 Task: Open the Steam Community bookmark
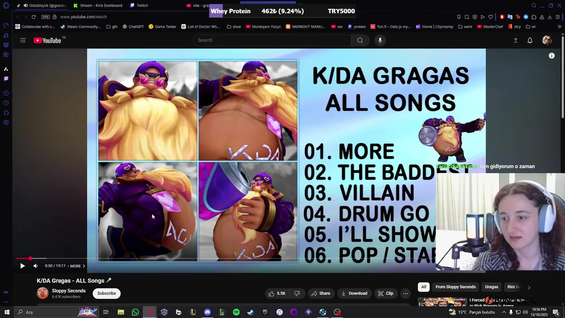point(81,26)
